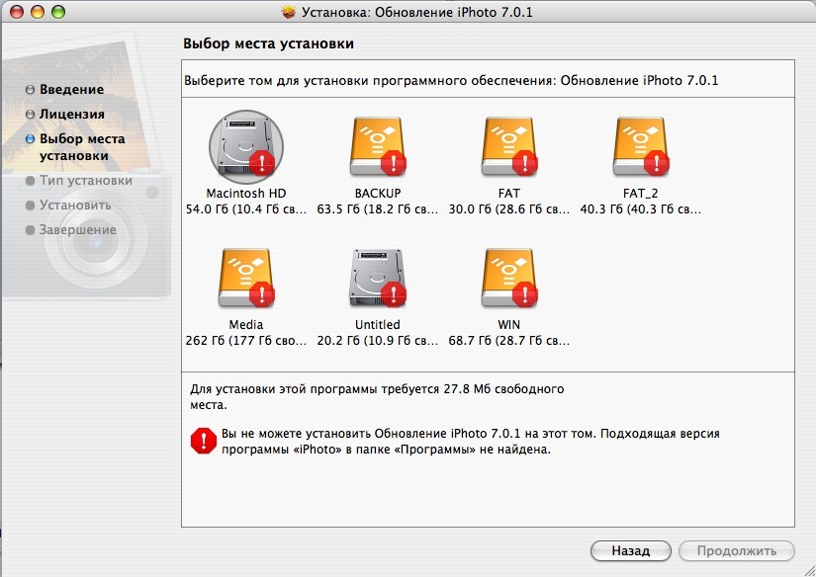Click the 40.3 Гб size text

(x=641, y=209)
